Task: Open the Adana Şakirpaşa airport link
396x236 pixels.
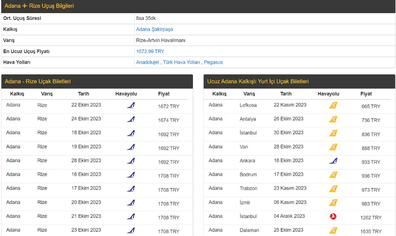Action: coord(154,29)
